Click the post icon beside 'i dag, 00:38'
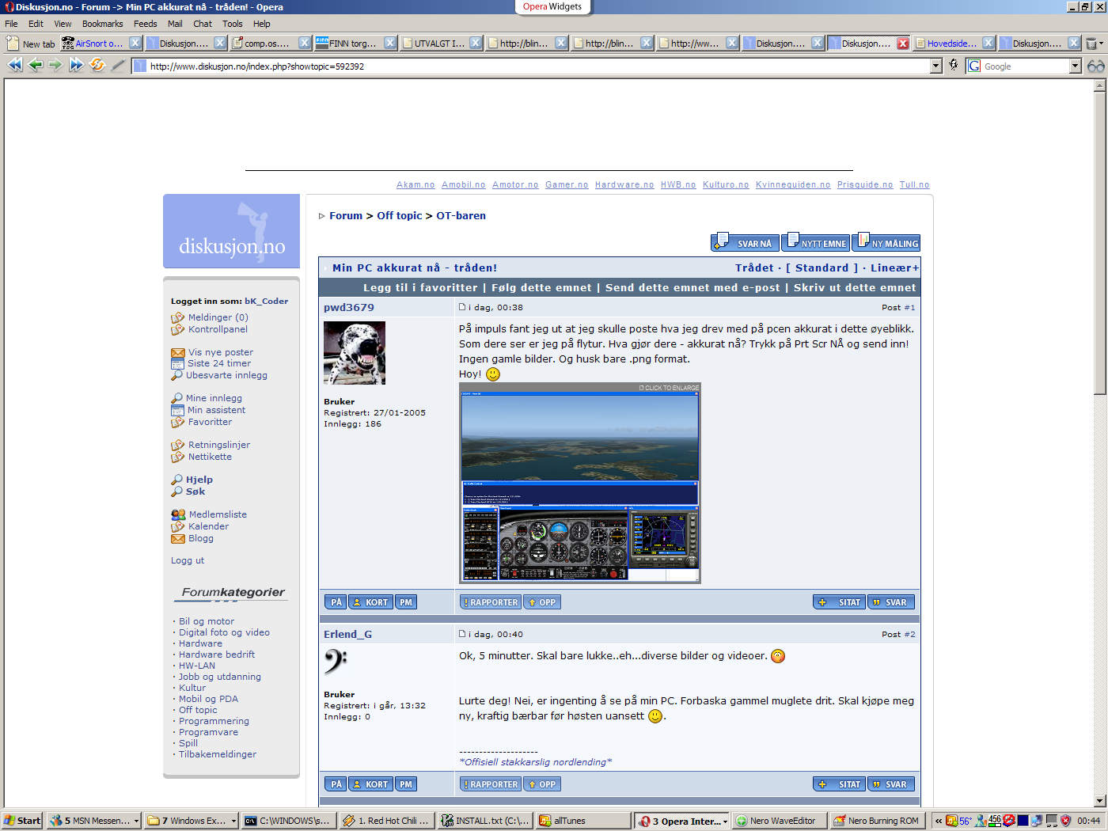 coord(462,307)
